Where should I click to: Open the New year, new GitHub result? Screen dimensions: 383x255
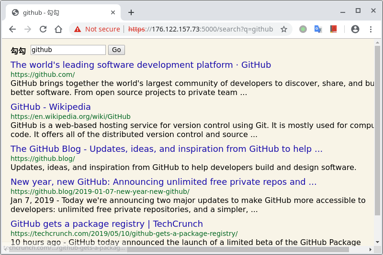tap(163, 181)
